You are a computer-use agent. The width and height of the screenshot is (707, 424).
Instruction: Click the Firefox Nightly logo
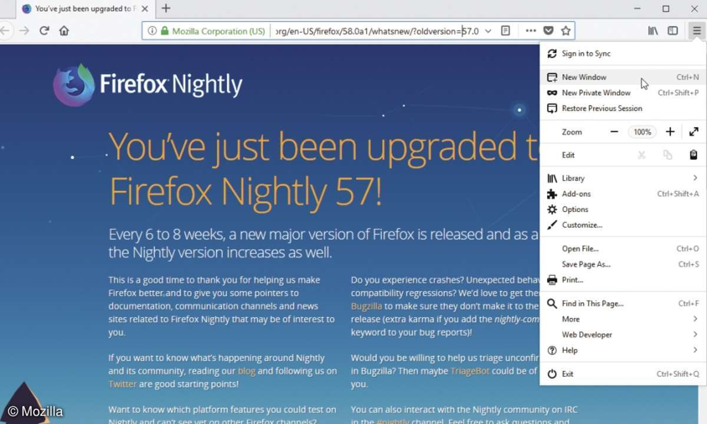148,85
